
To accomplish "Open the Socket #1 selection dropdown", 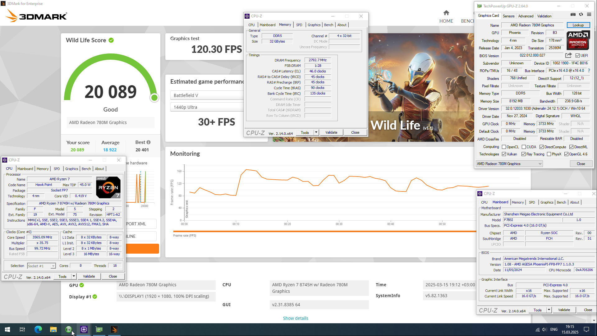I will 41,266.
